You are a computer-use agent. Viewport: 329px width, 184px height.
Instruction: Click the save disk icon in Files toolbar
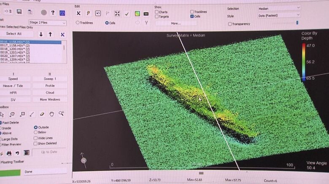point(20,12)
